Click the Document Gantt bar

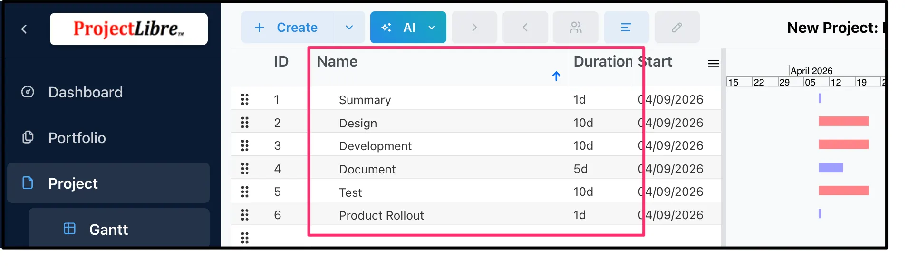click(x=831, y=167)
